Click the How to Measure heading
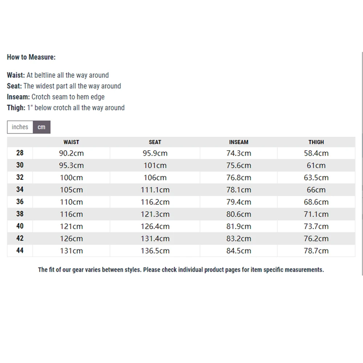Image resolution: width=363 pixels, height=363 pixels. pyautogui.click(x=31, y=57)
